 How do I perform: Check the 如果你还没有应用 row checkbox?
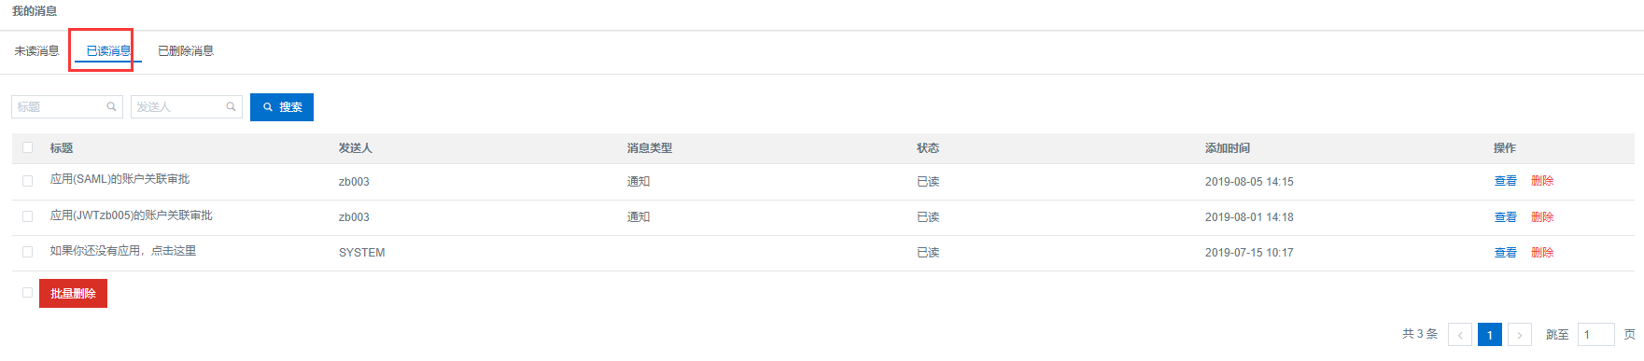tap(27, 252)
